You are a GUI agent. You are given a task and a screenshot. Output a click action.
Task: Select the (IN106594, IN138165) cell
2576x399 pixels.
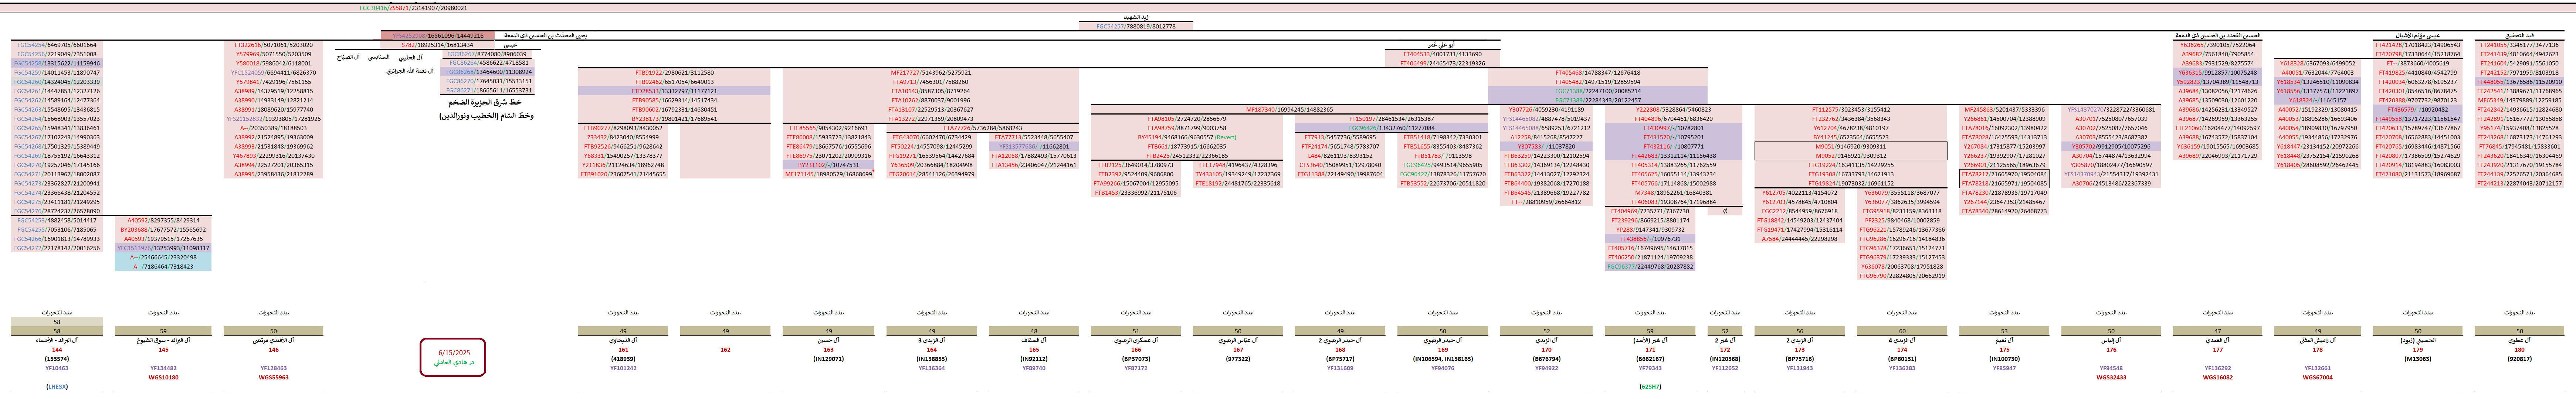pyautogui.click(x=1442, y=359)
